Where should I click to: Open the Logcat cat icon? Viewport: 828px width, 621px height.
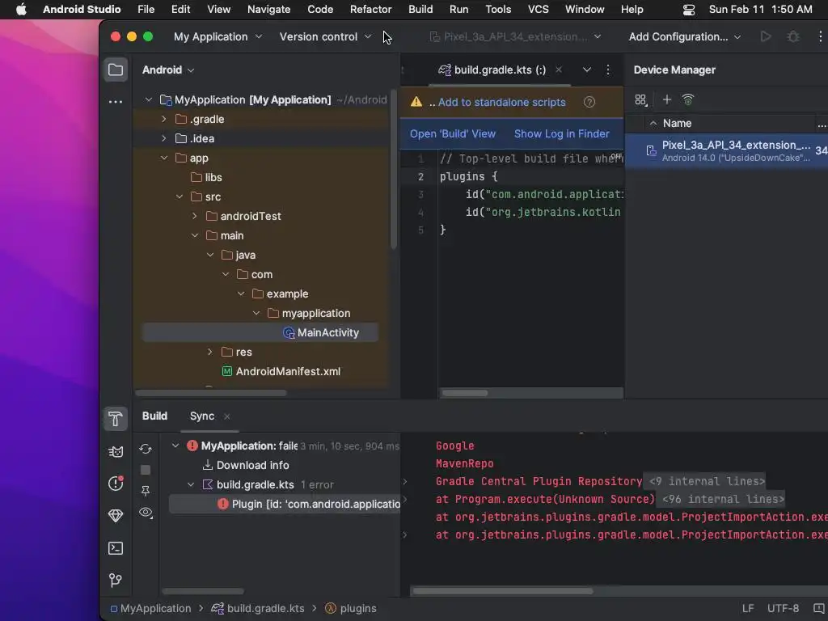(116, 451)
